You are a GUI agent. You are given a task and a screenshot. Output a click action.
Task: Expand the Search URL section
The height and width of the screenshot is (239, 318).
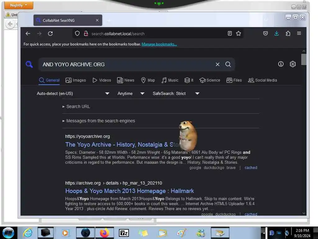(76, 106)
